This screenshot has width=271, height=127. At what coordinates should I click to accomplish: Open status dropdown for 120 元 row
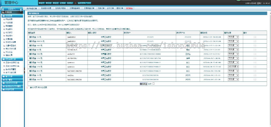click(233, 58)
